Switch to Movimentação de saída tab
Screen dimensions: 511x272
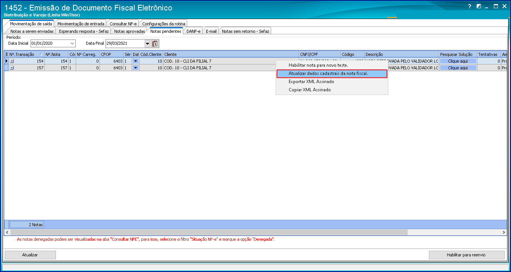coord(31,24)
